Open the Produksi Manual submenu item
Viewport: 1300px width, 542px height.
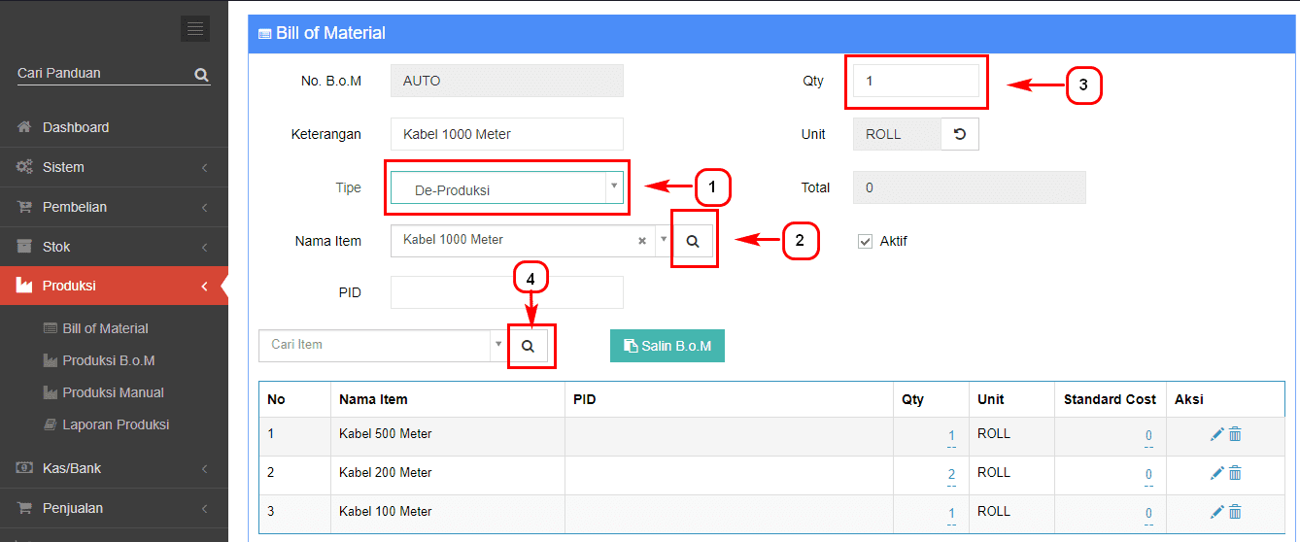[x=113, y=392]
